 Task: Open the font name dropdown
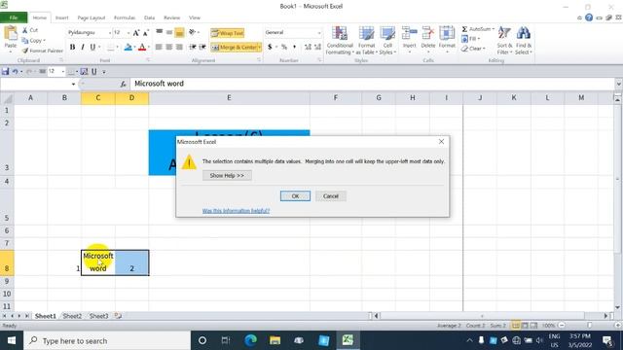click(110, 32)
